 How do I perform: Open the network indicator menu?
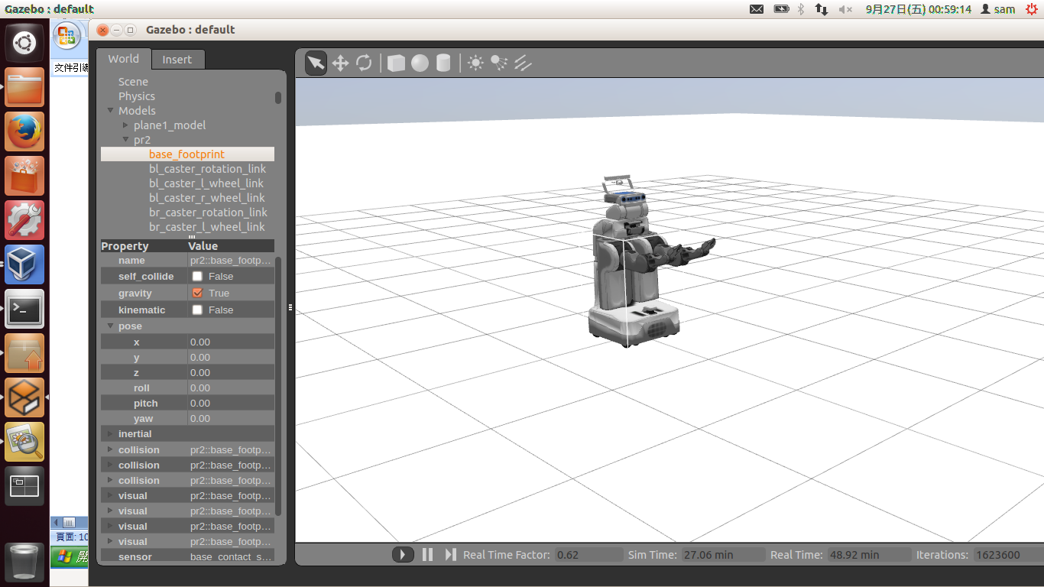(822, 9)
